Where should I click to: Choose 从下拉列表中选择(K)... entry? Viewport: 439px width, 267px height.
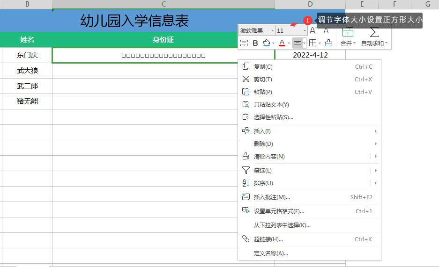(309, 225)
